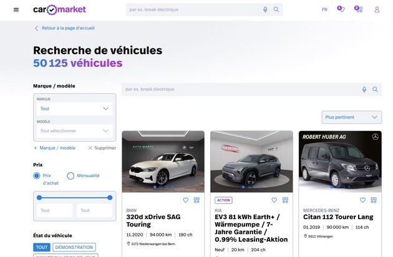Click the minimum price "Tout" input field
This screenshot has width=393, height=257.
tap(54, 211)
